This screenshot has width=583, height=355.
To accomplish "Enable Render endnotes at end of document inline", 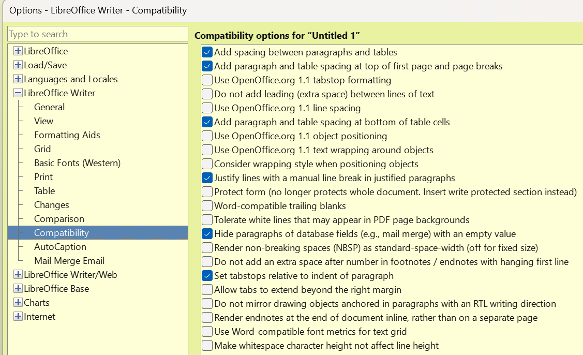I will pos(207,318).
